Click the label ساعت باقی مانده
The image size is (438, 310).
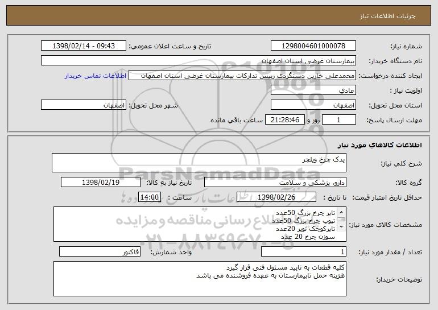click(x=237, y=120)
